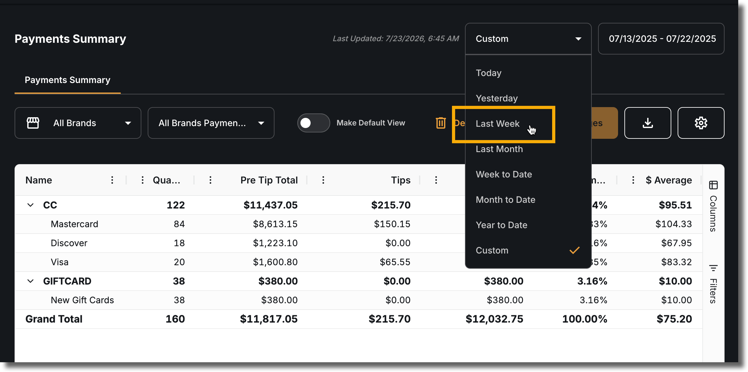Sort by the Pre Tip Total header
748x372 pixels.
click(x=269, y=180)
